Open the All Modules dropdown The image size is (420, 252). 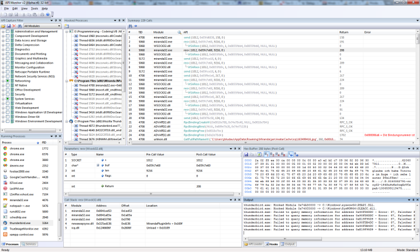(x=43, y=26)
